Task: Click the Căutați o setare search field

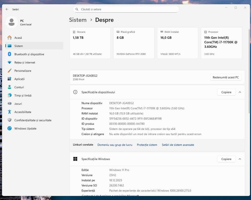Action: pos(126,9)
